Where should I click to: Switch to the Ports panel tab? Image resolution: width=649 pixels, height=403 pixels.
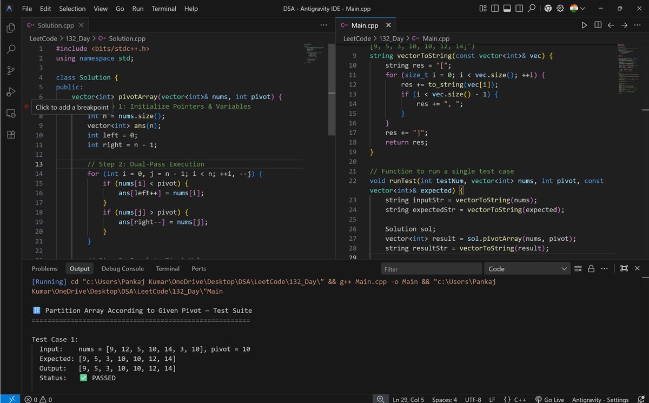(x=198, y=269)
